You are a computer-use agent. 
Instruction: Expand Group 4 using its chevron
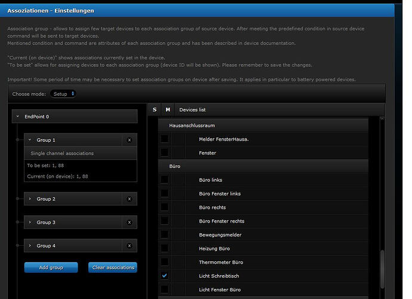click(30, 246)
